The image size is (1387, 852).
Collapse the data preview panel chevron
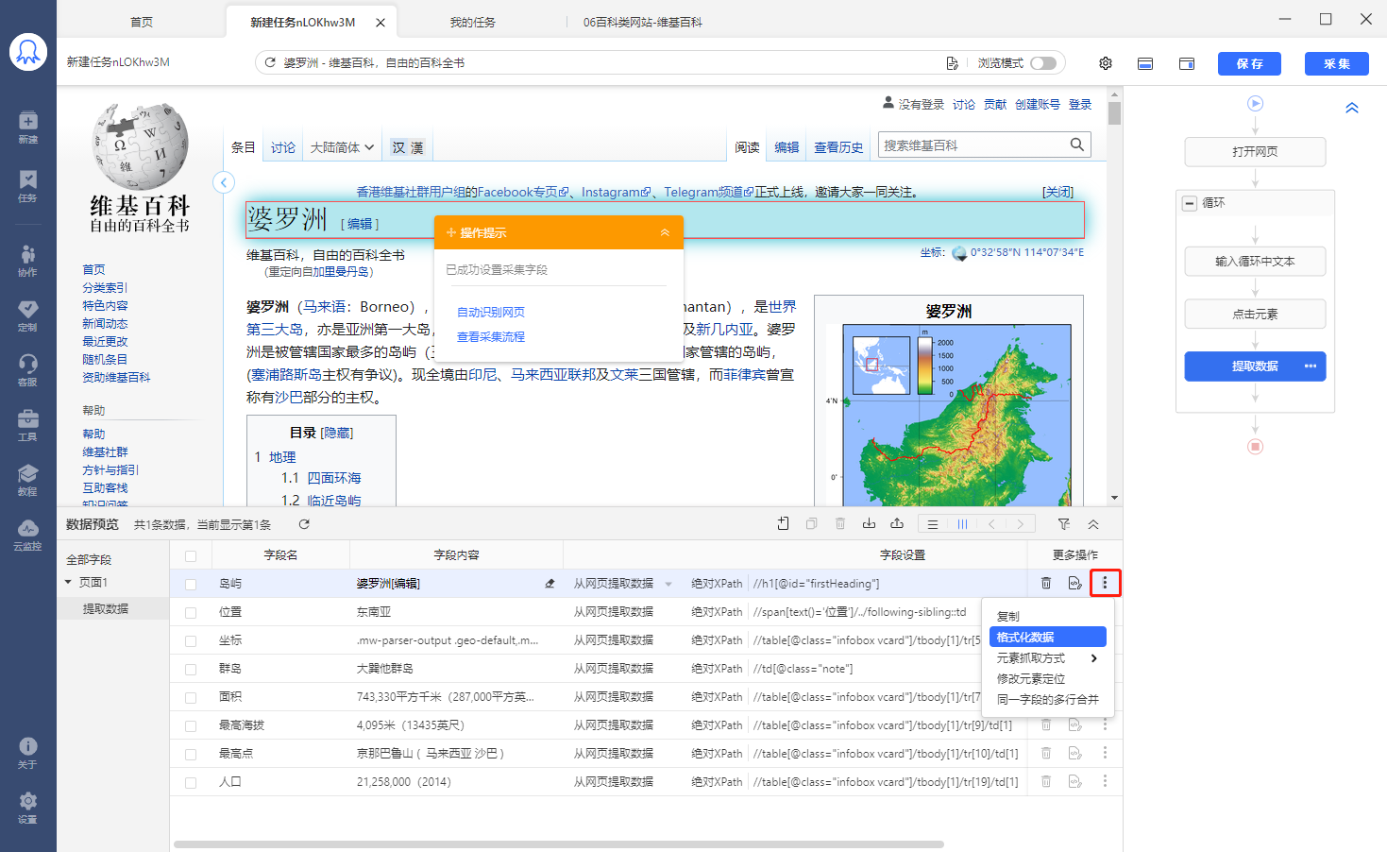[x=1093, y=524]
